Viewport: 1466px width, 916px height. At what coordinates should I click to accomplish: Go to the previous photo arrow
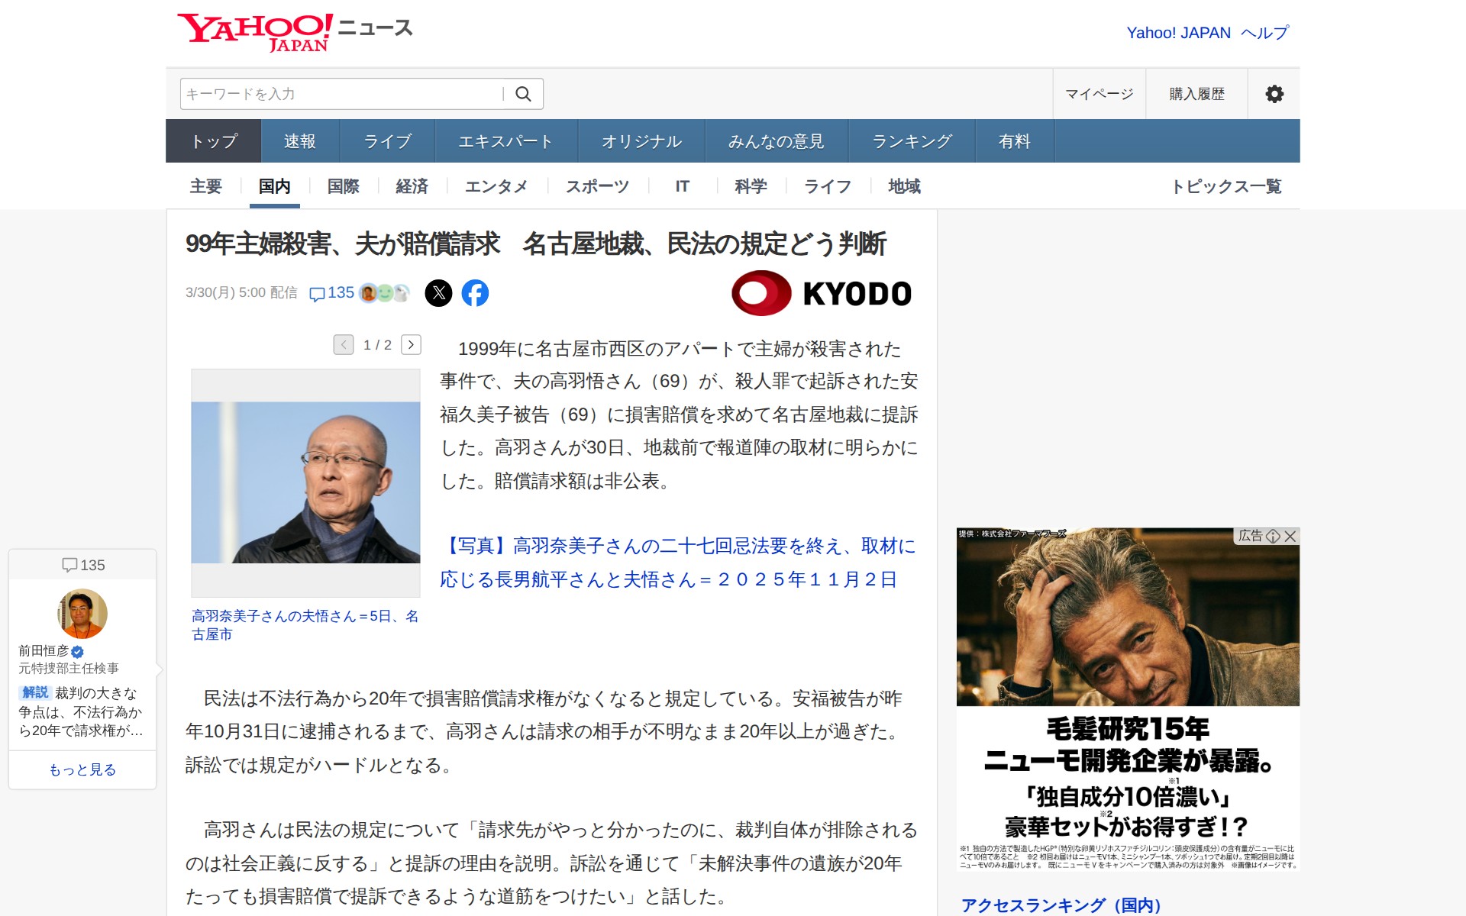(344, 345)
